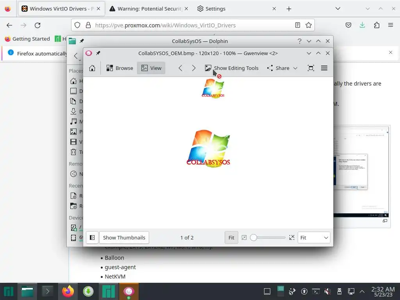Toggle Fit zoom button in Gwenview
The width and height of the screenshot is (400, 300).
point(231,237)
